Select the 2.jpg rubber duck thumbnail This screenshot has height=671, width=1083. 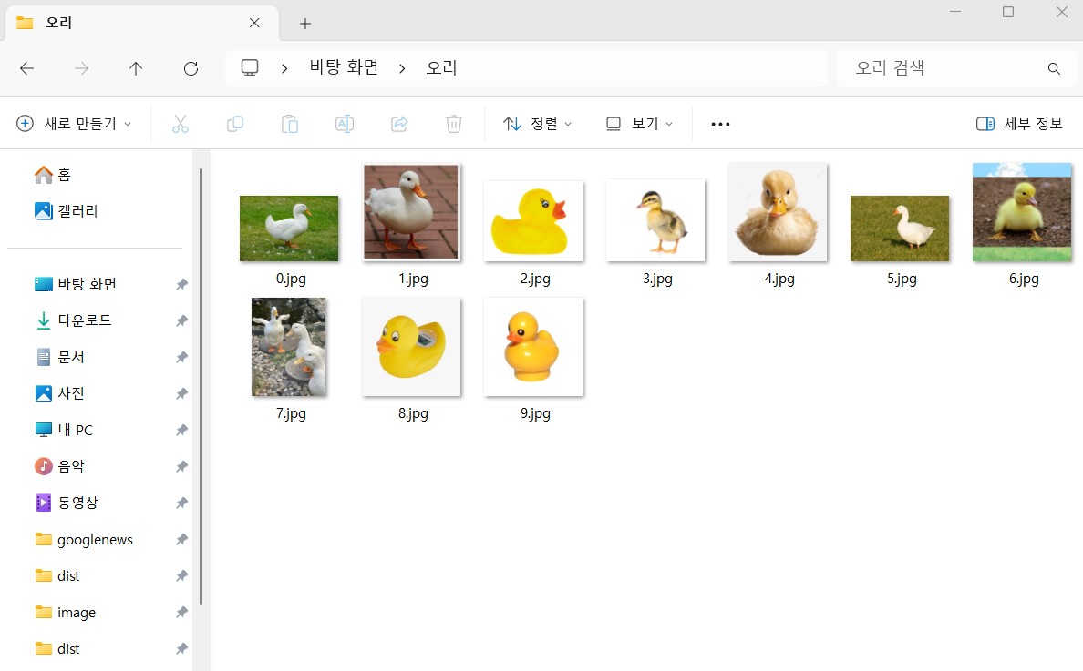533,221
